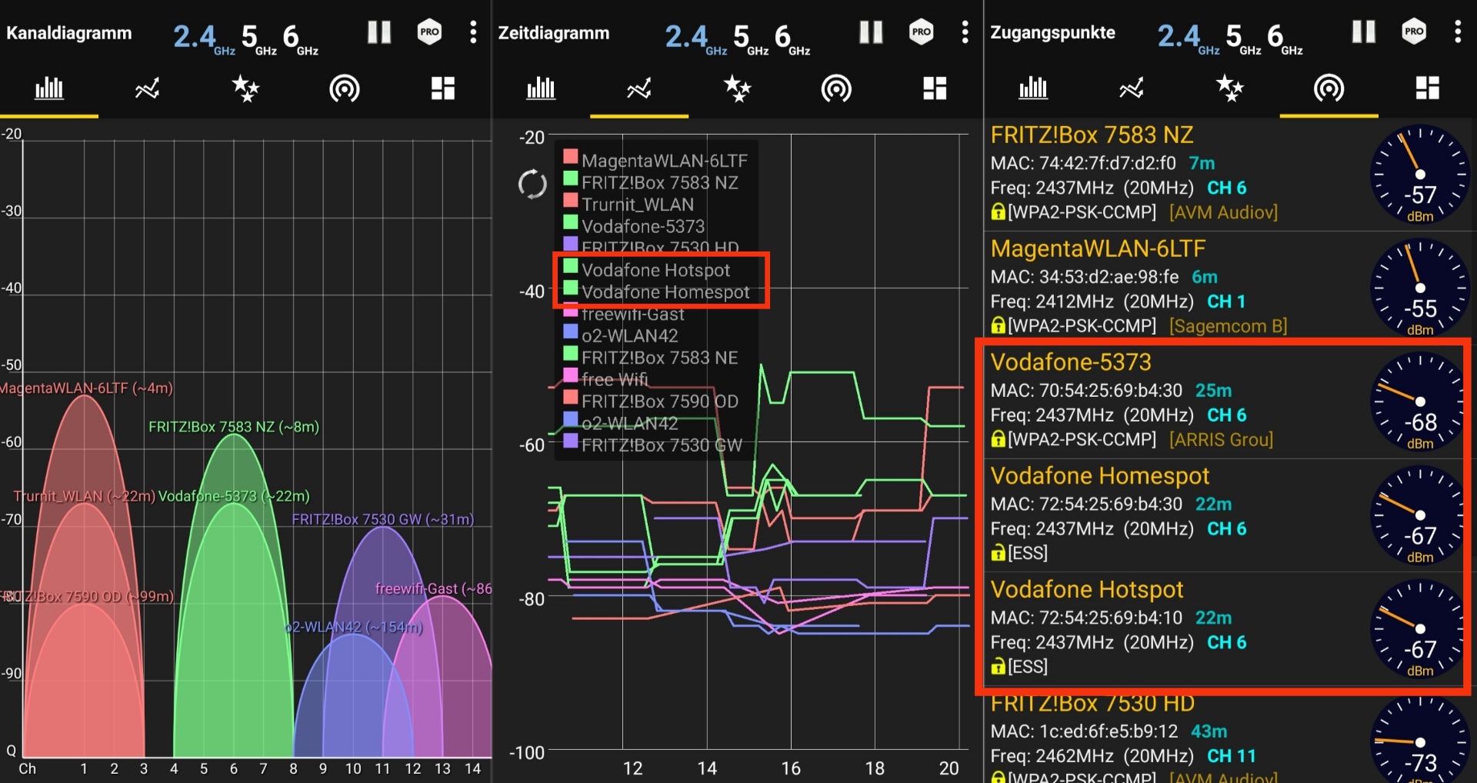
Task: Open dashboard grid tab in Zeitdiagramm panel
Action: coord(934,88)
